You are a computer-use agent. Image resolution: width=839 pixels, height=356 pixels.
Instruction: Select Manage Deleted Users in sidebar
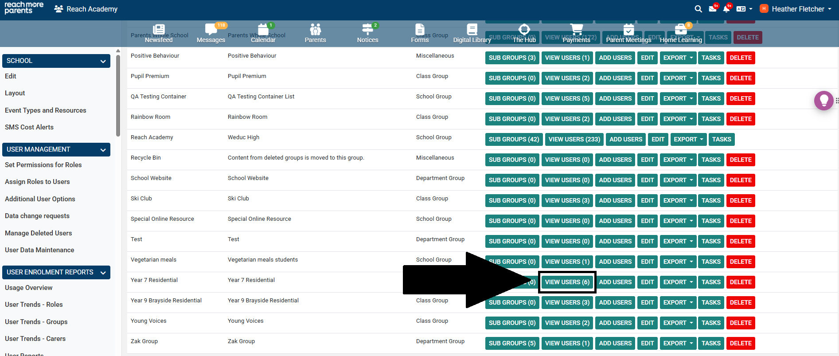click(38, 233)
